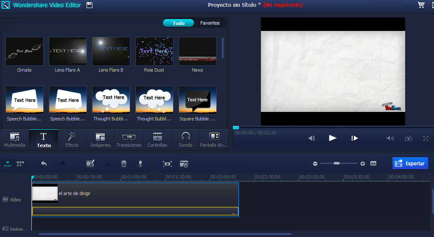Switch to timeline view mode icon
The width and height of the screenshot is (434, 237).
8,164
